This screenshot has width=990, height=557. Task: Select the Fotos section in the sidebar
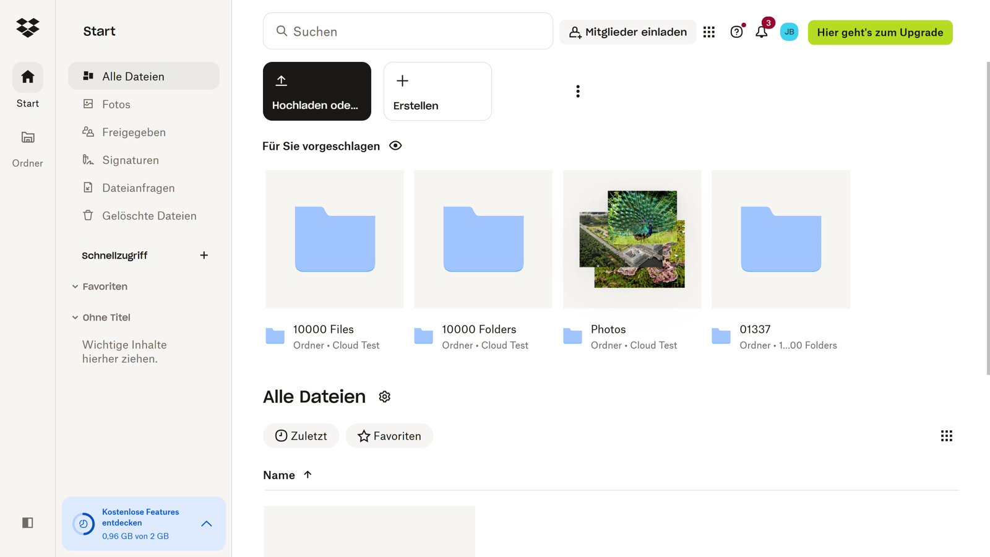point(116,104)
